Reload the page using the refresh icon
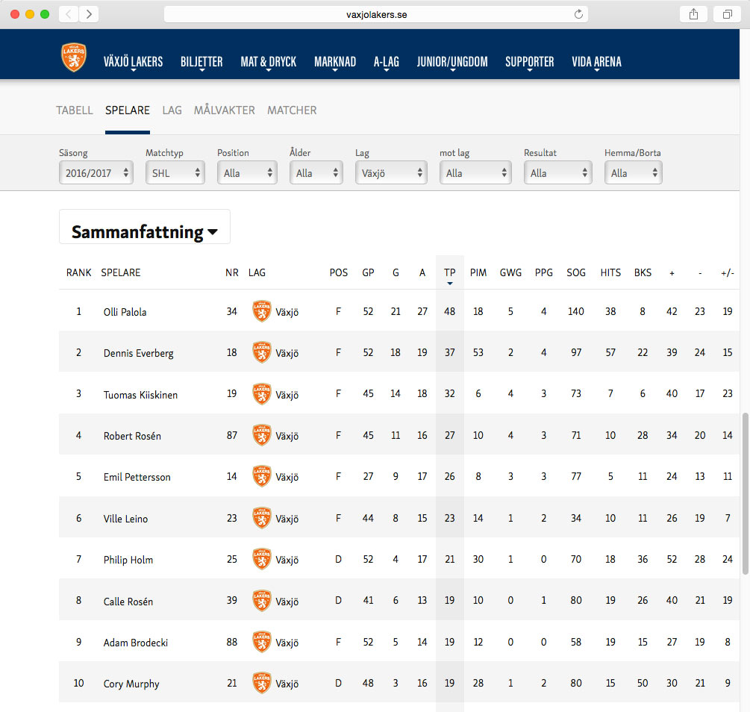750x712 pixels. [578, 14]
